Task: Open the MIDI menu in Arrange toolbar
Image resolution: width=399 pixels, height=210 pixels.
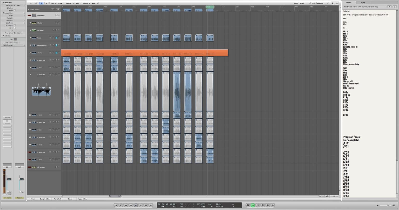Action: click(x=78, y=3)
